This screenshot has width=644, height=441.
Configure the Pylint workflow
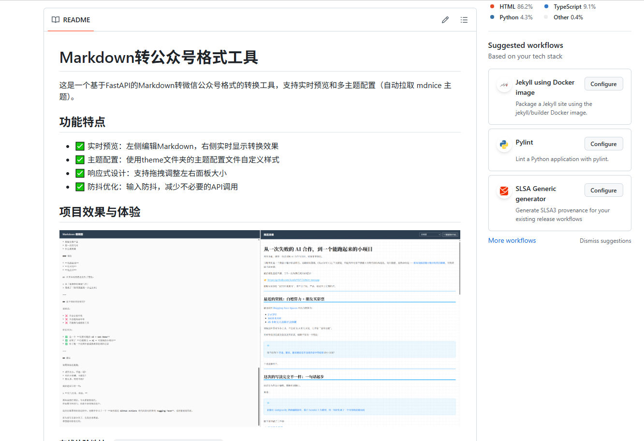point(603,144)
